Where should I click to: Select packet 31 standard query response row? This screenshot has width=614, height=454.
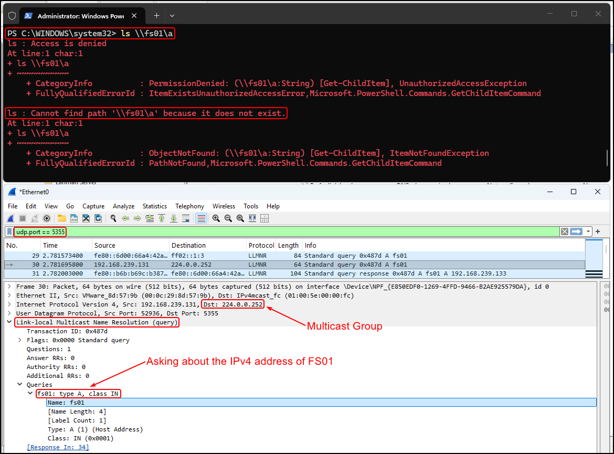[294, 274]
